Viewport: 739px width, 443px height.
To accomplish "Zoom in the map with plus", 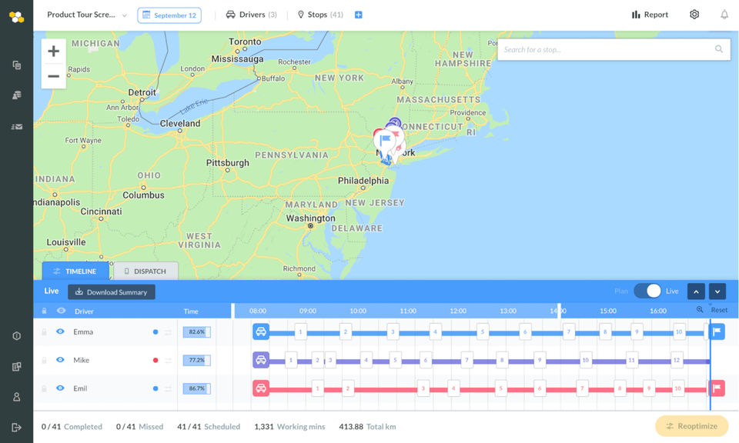I will (x=54, y=51).
